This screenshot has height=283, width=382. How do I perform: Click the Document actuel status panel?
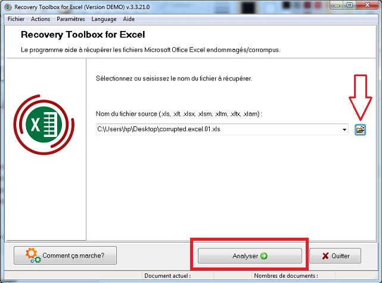[x=191, y=276]
